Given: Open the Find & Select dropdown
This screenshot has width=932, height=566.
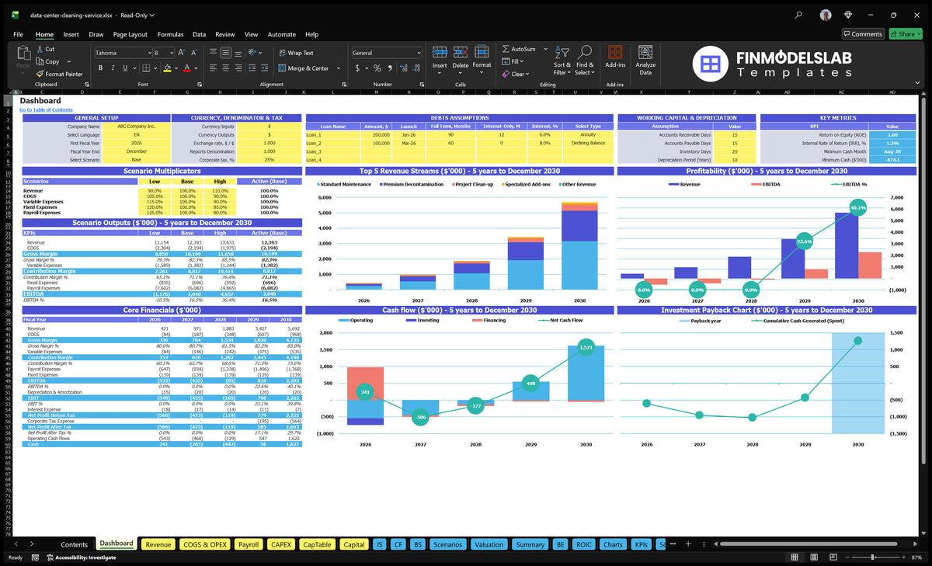Looking at the screenshot, I should (x=585, y=61).
